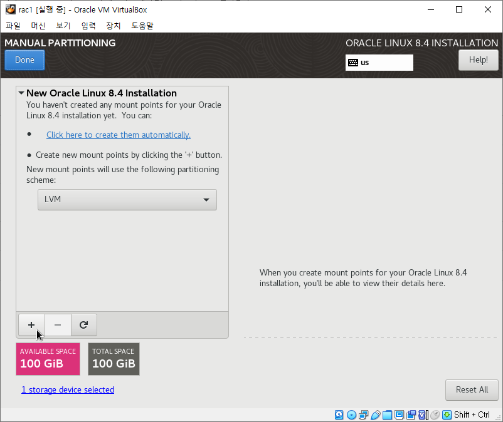Image resolution: width=503 pixels, height=422 pixels.
Task: Click the network adapters status icon
Action: point(364,415)
